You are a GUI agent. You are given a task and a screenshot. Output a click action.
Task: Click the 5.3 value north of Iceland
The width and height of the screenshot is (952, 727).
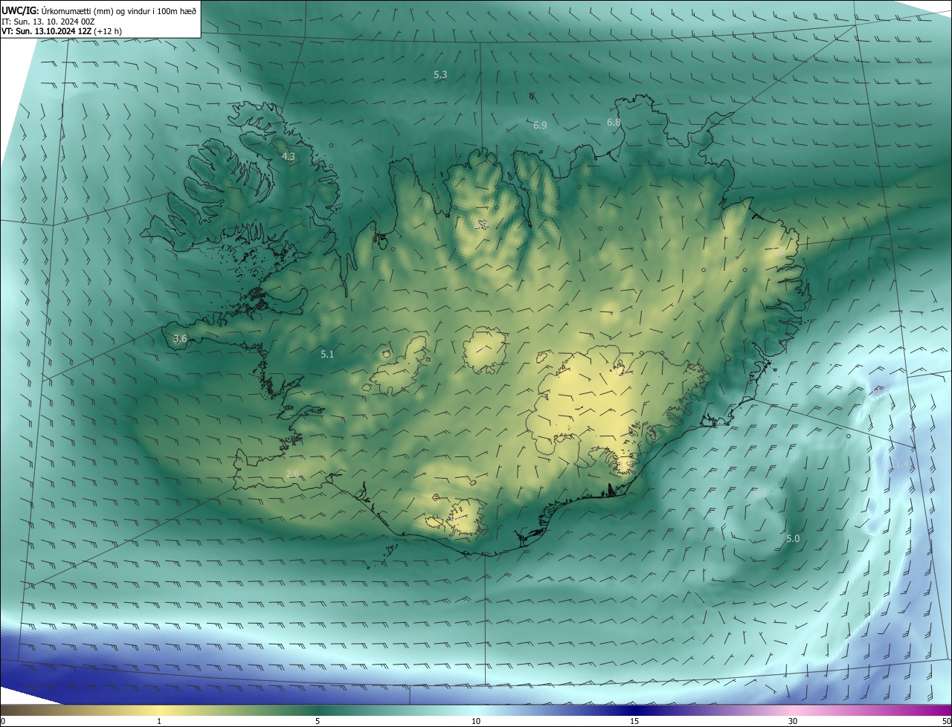click(x=440, y=74)
